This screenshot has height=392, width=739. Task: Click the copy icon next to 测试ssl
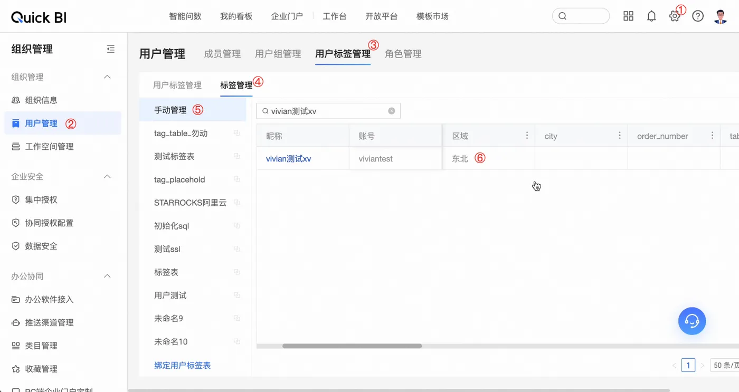[236, 249]
